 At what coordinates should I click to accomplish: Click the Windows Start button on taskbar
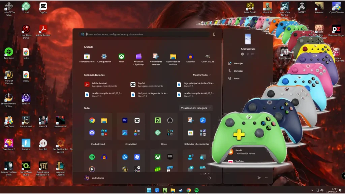tap(149, 190)
